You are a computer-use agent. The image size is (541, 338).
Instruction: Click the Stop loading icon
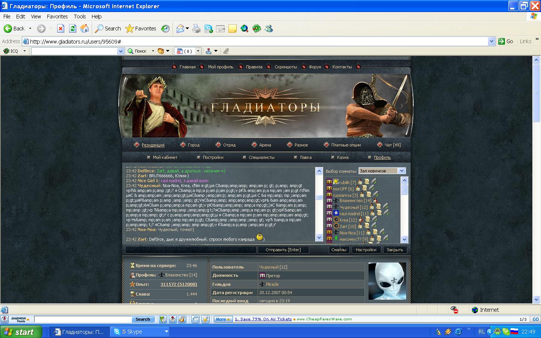(x=60, y=29)
